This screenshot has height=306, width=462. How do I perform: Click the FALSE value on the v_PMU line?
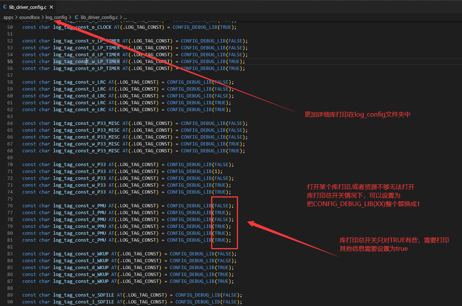[x=221, y=206]
